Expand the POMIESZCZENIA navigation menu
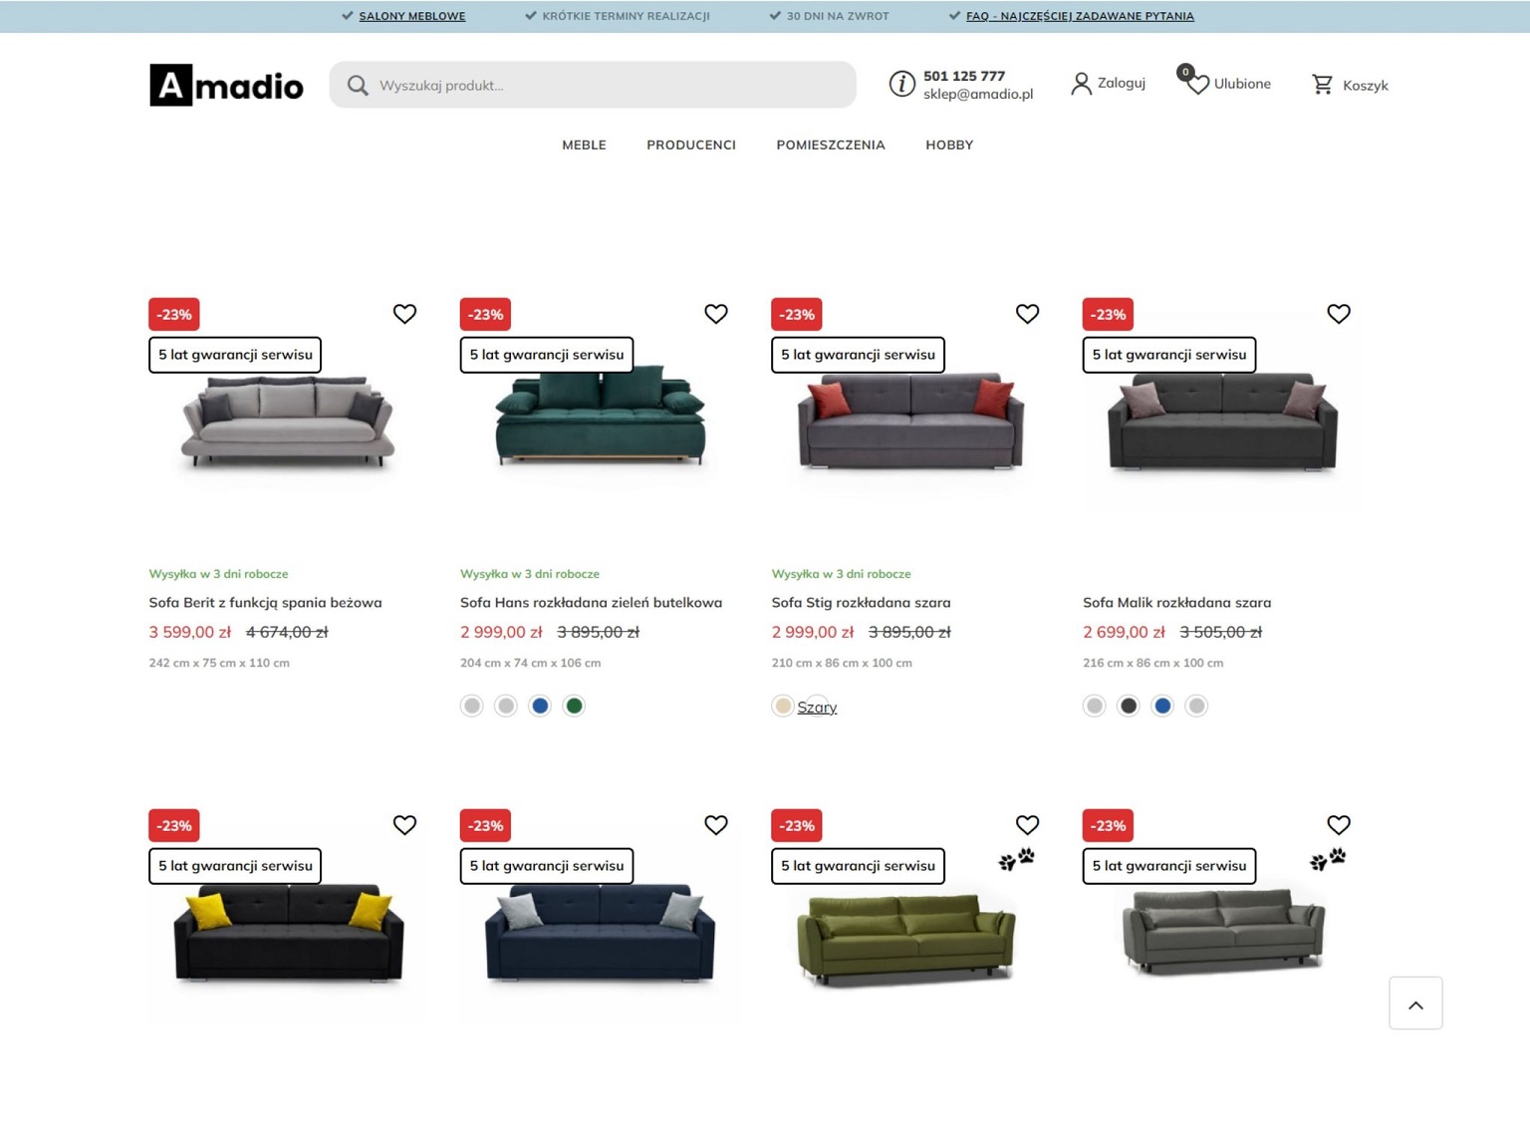The image size is (1530, 1148). click(x=831, y=144)
